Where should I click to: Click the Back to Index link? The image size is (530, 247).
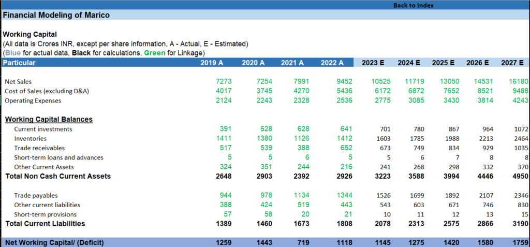[x=413, y=5]
